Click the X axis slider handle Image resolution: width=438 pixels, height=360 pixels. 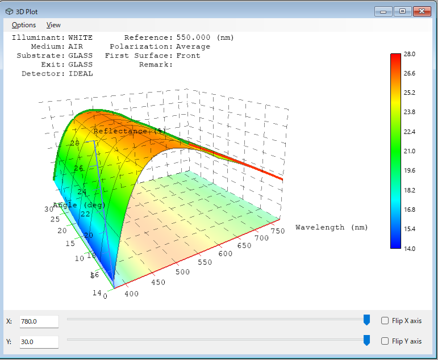tap(367, 320)
